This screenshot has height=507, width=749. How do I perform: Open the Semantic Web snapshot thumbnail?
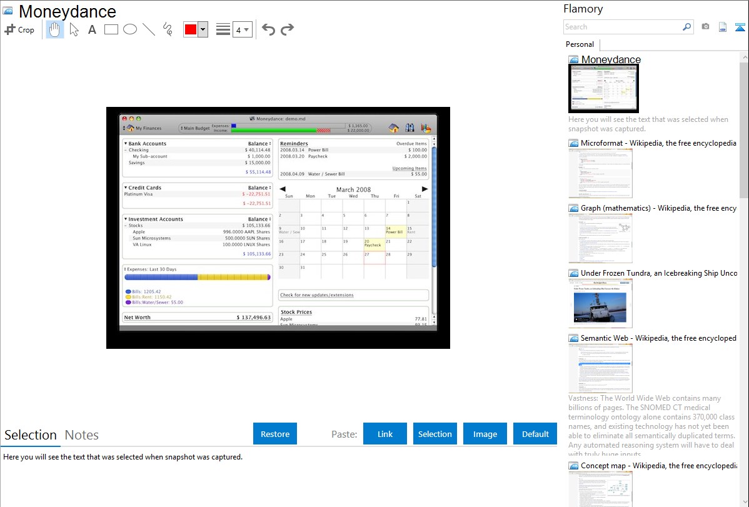[600, 368]
